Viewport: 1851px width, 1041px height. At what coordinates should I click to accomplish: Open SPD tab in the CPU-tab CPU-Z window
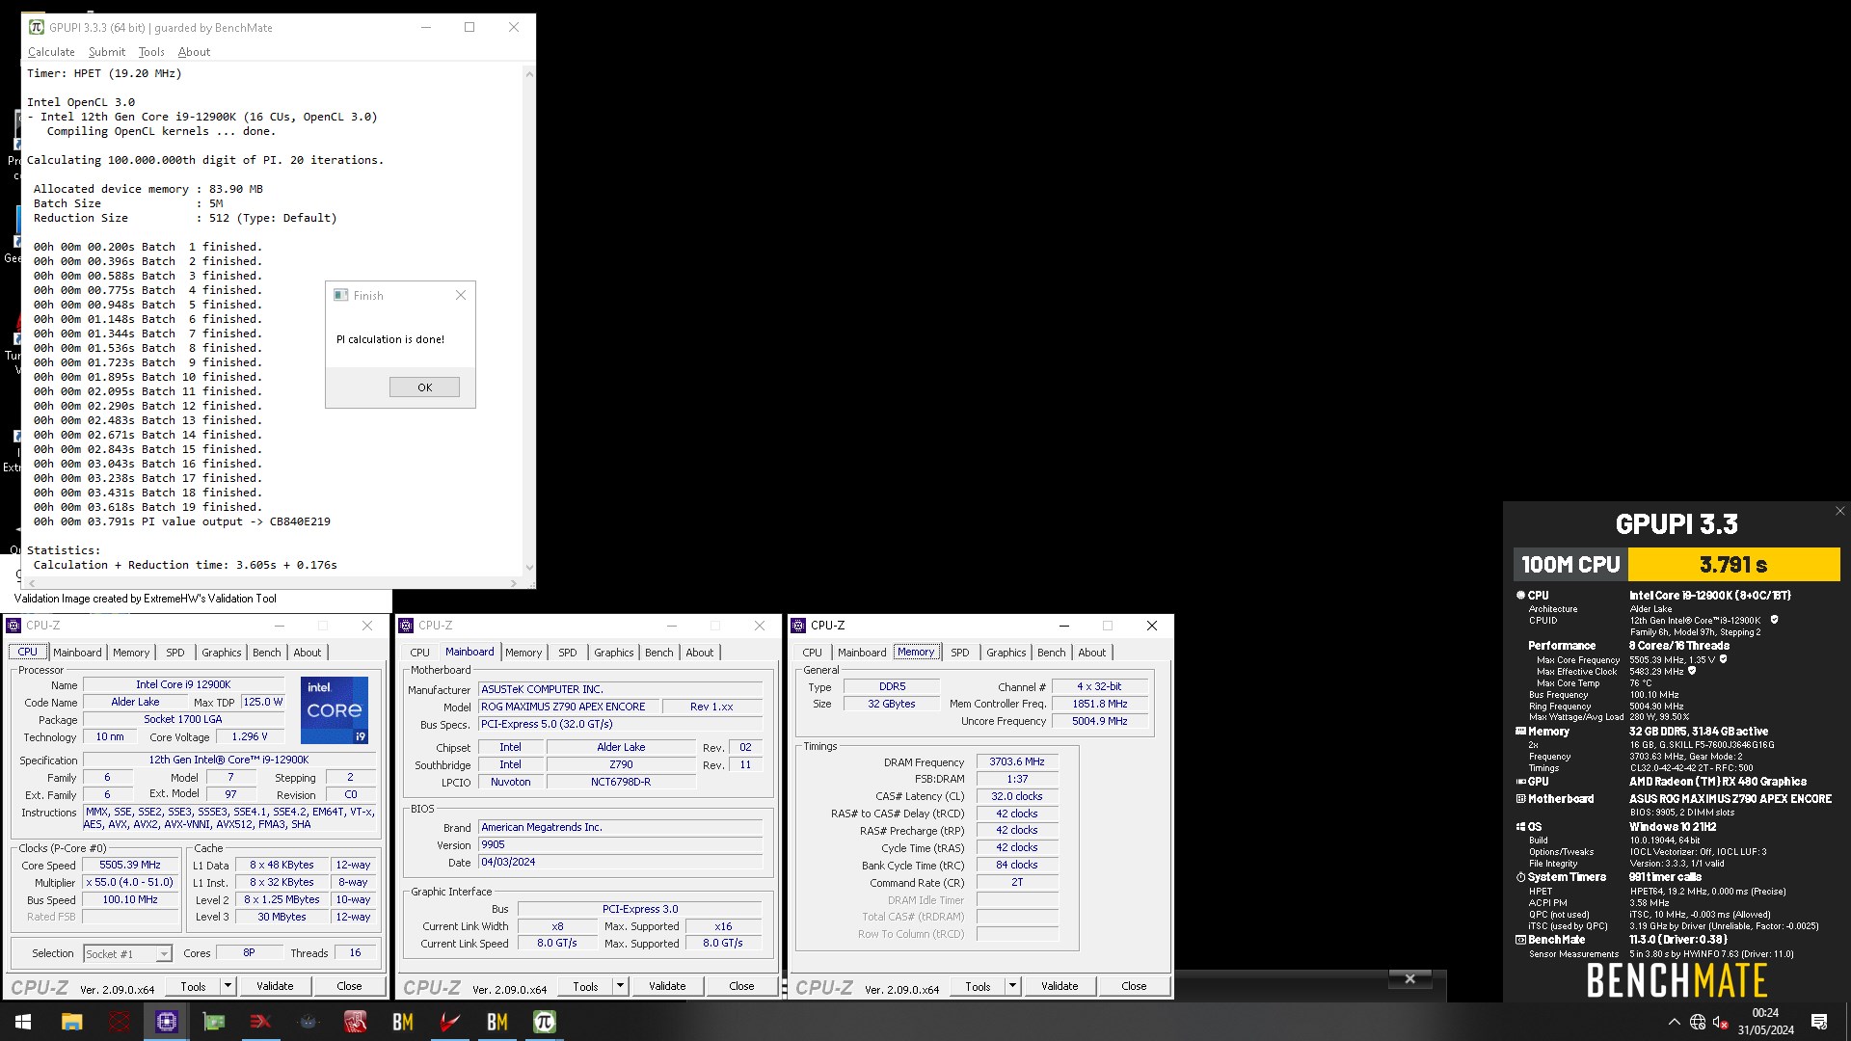pos(175,653)
